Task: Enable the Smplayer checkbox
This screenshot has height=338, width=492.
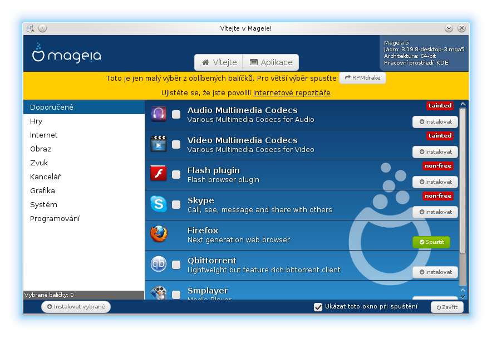Action: 176,295
